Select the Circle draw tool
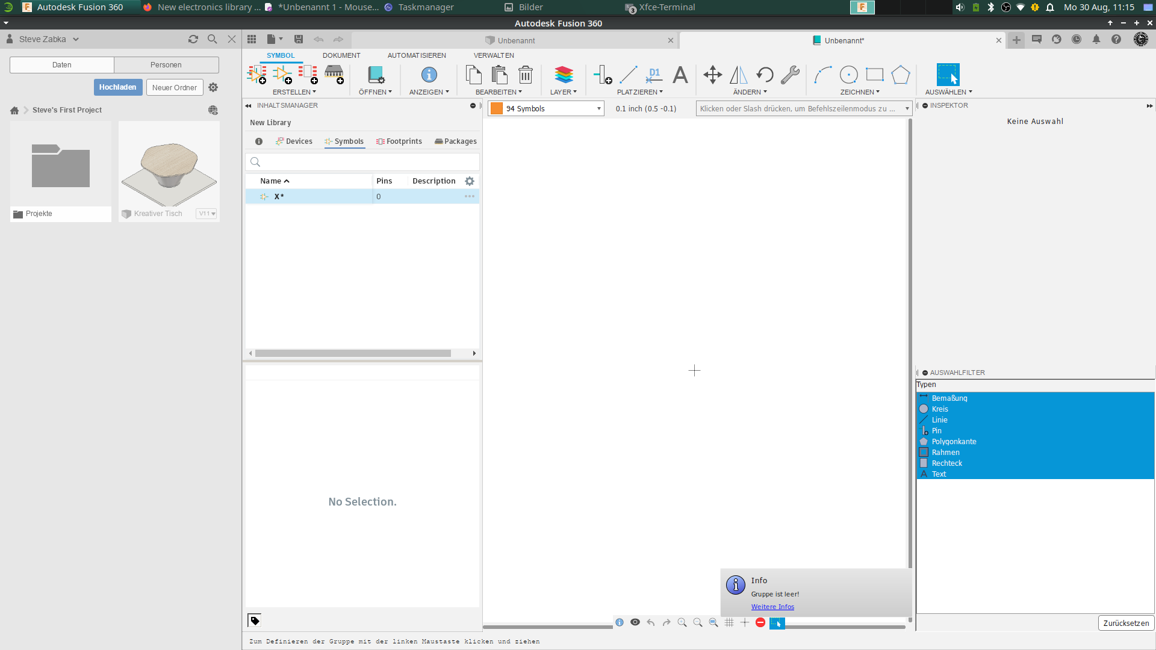 coord(848,75)
